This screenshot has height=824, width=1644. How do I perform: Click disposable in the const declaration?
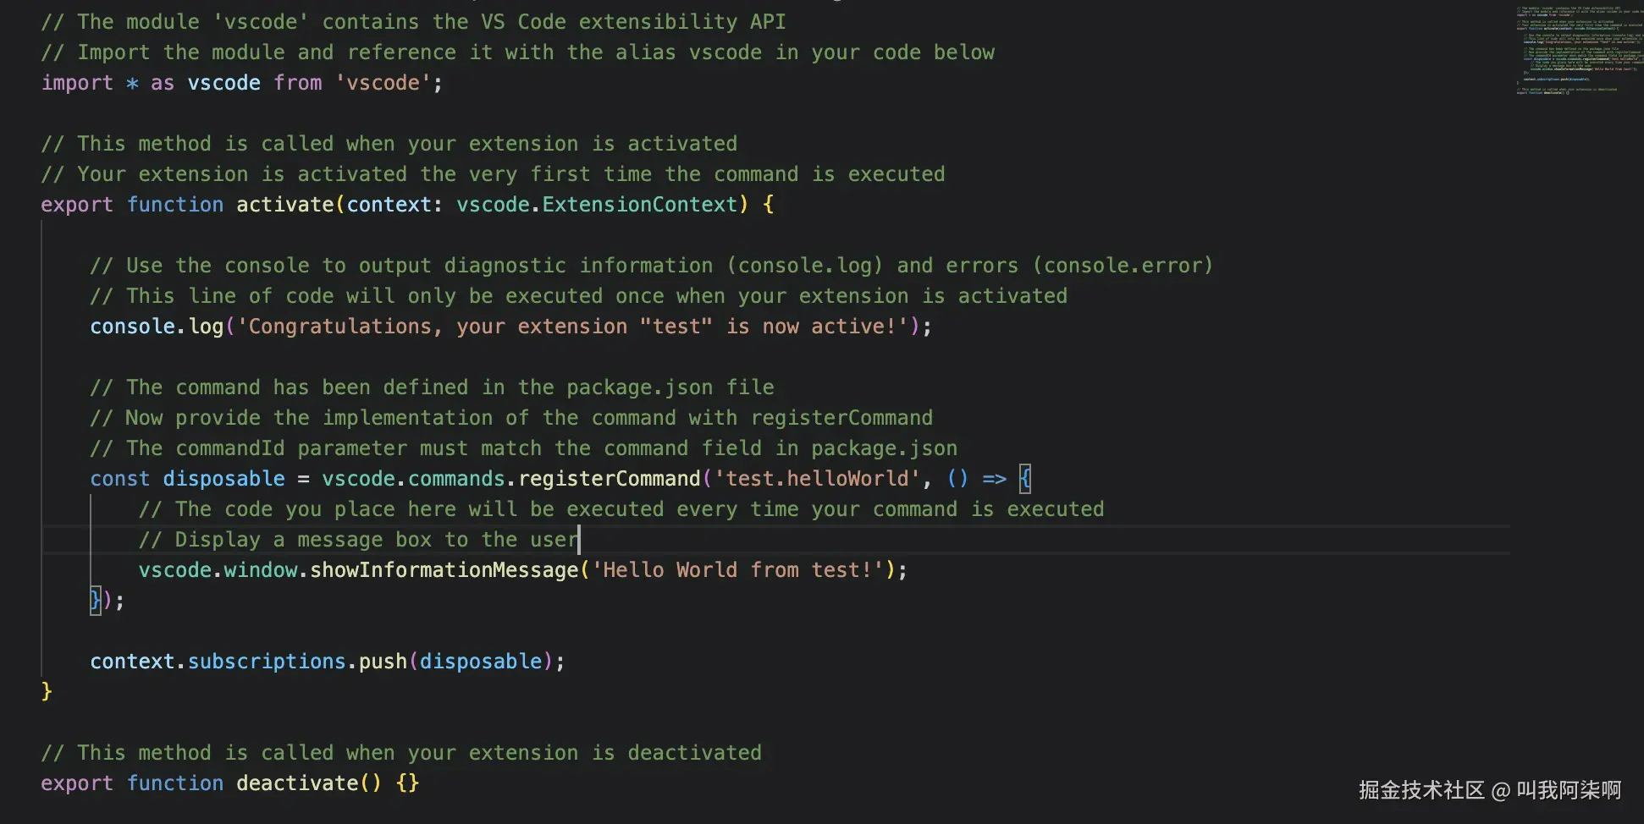point(223,479)
